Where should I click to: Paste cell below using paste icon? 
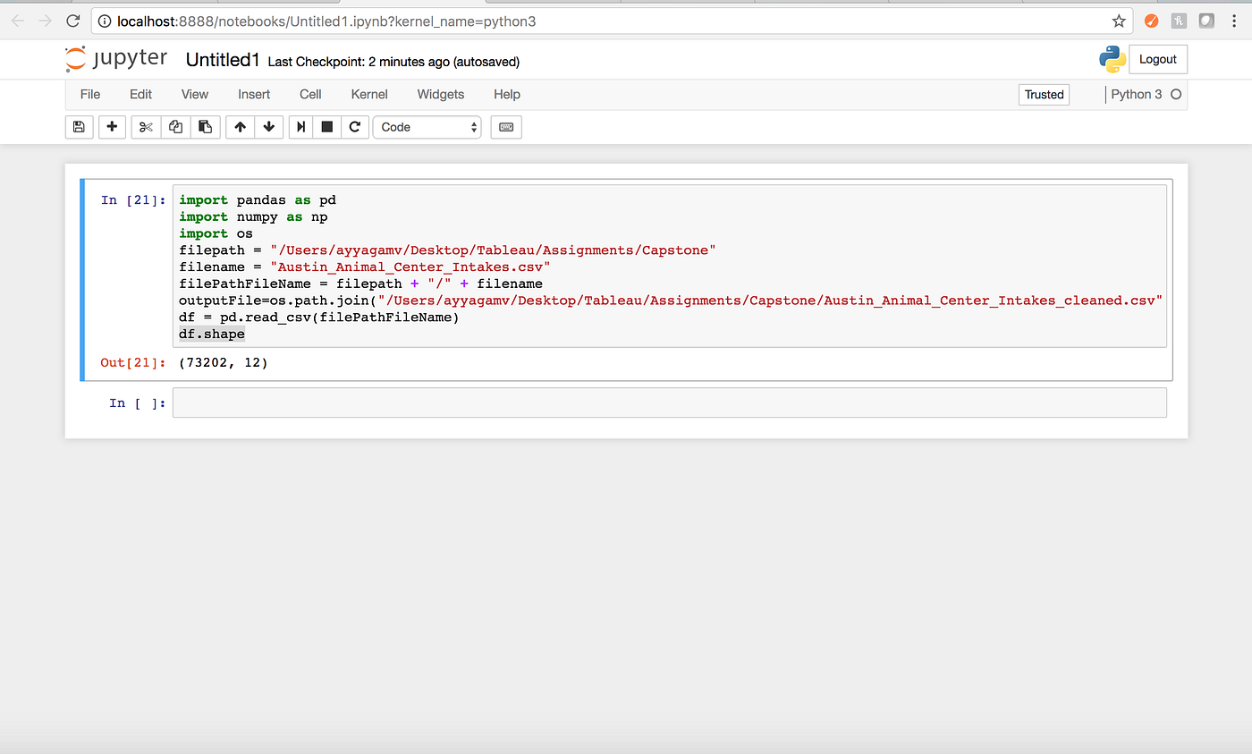pos(205,127)
